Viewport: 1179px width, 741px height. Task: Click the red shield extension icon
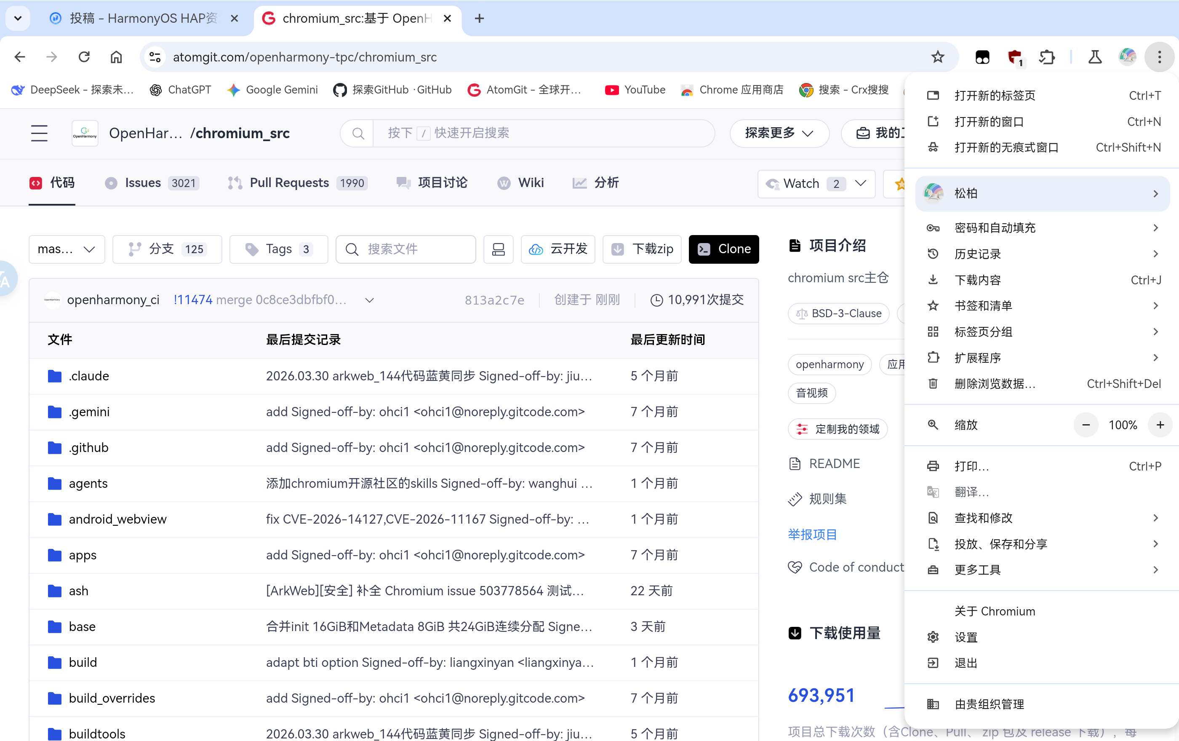1016,57
